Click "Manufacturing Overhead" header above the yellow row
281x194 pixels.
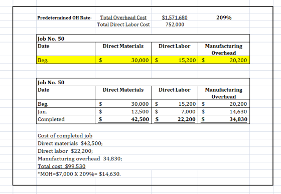[224, 50]
